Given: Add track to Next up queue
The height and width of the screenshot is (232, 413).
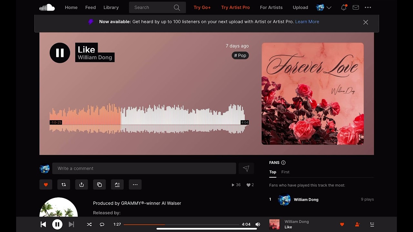Looking at the screenshot, I should [117, 185].
